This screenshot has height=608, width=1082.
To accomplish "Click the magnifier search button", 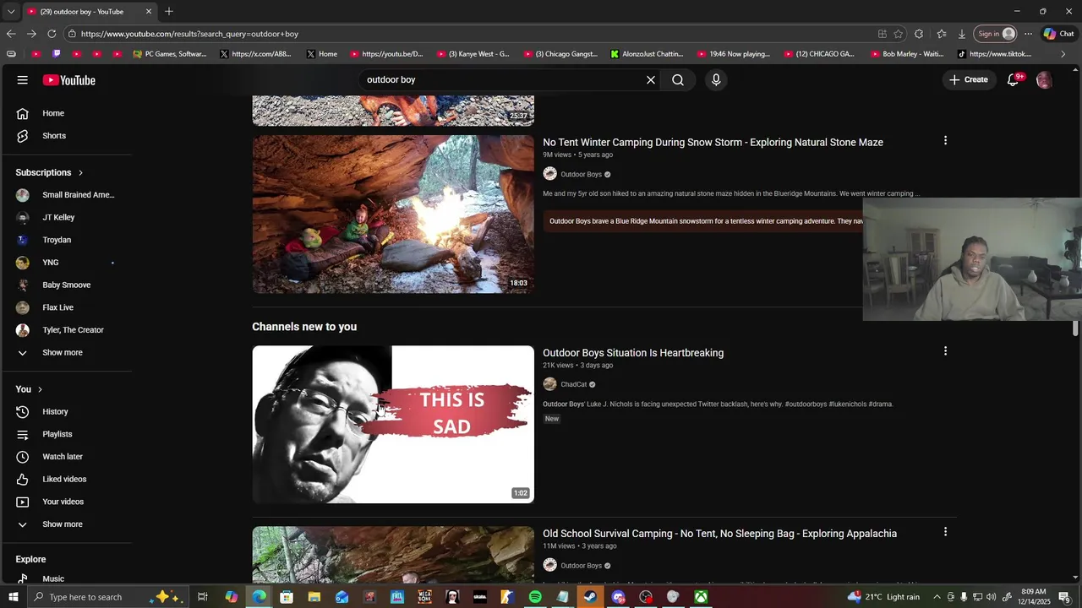I will point(678,80).
